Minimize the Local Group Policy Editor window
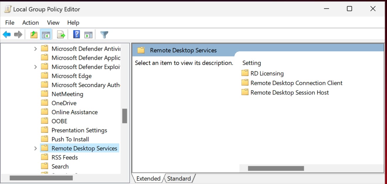Viewport: 387px width, 184px height. [x=326, y=9]
